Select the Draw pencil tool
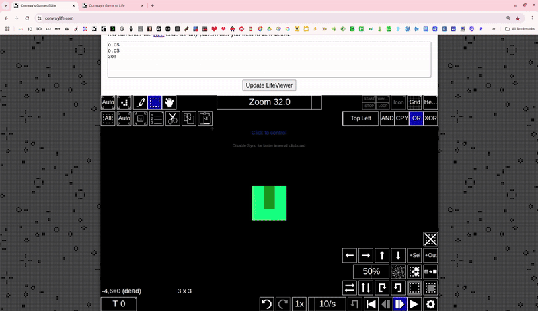Screen dimensions: 538x311 141,102
